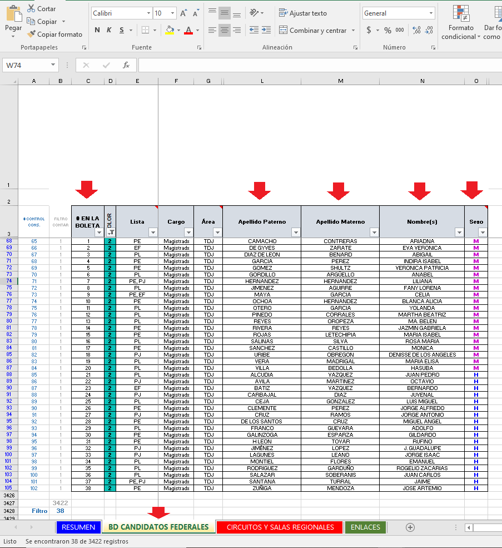Select the Copiar formato paintbrush
This screenshot has width=502, height=548.
click(31, 34)
